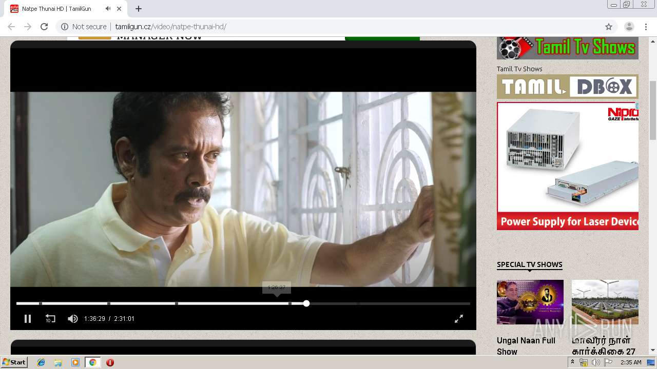Screen dimensions: 657x369
Task: Open the Tamil Tv Shows banner
Action: pyautogui.click(x=568, y=48)
